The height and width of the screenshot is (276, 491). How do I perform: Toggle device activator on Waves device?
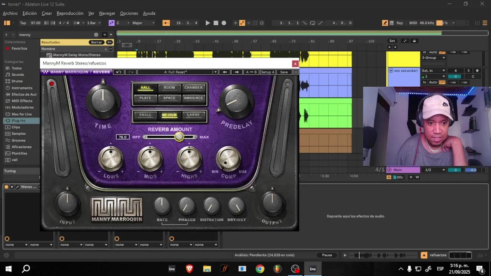pos(6,187)
